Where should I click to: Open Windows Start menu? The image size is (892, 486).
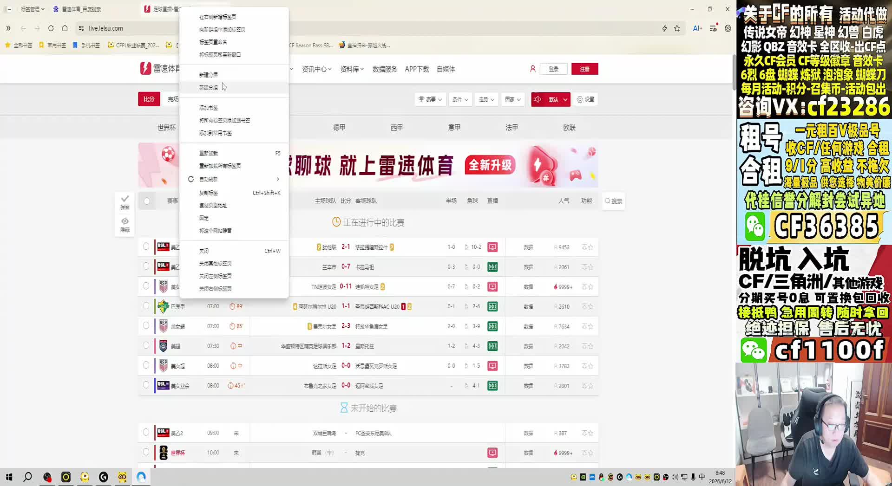point(9,477)
